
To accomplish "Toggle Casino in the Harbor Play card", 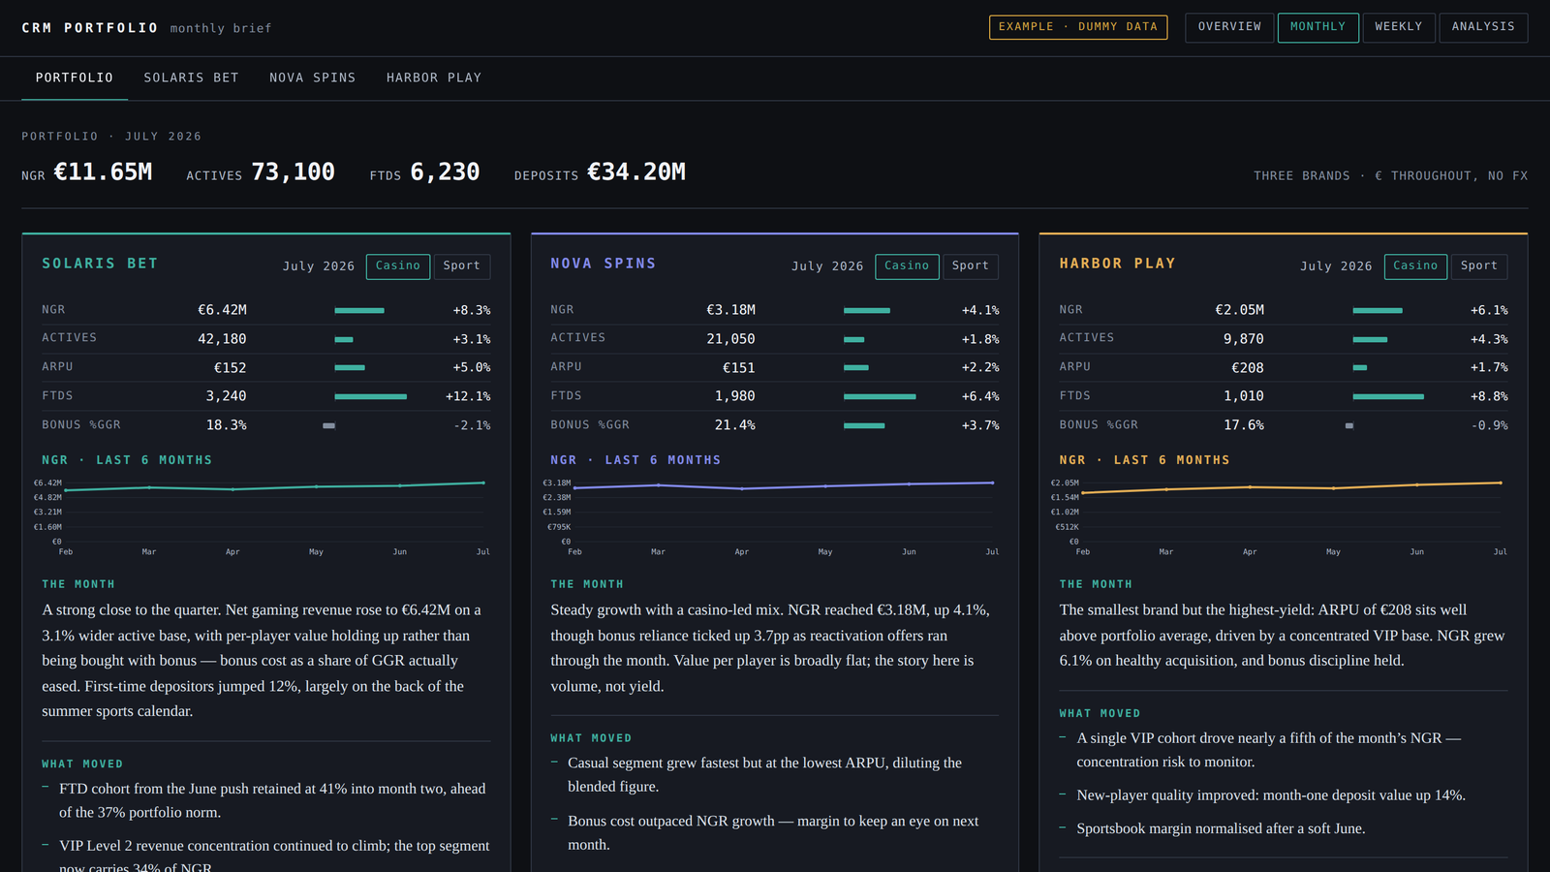I will [x=1415, y=266].
